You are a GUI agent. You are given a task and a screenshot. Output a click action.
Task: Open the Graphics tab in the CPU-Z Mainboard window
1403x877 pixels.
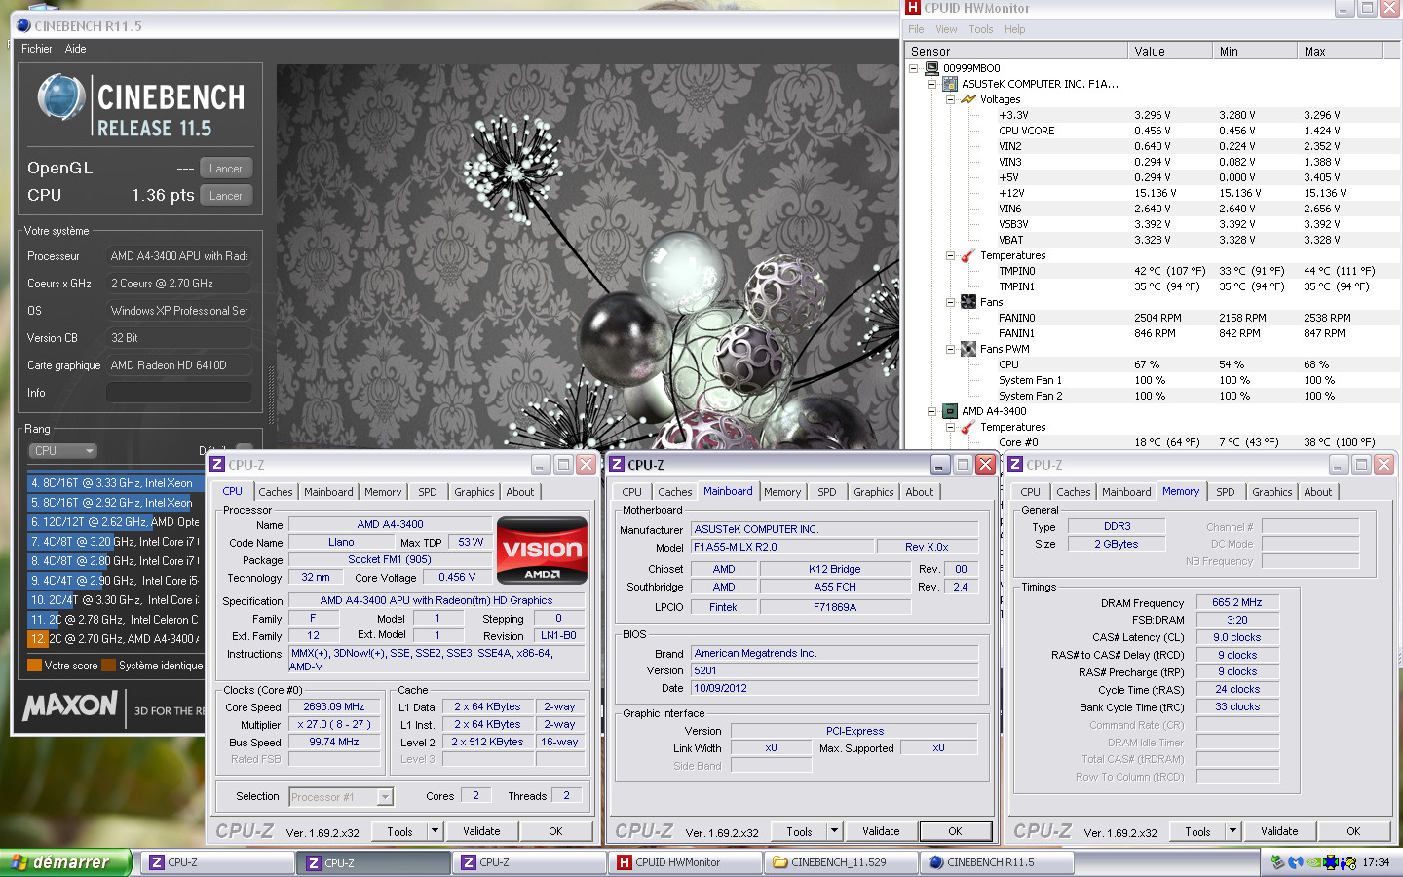coord(874,492)
